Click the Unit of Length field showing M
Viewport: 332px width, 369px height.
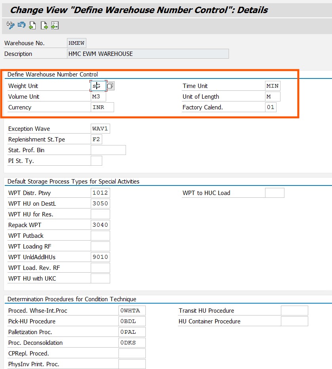(x=273, y=97)
